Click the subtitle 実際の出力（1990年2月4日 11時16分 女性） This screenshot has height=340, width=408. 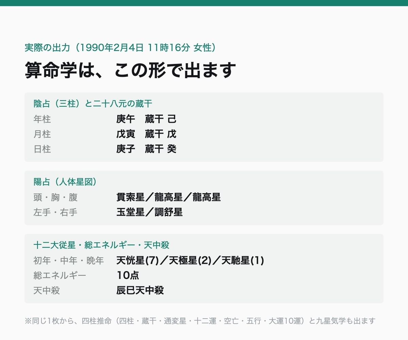point(120,47)
